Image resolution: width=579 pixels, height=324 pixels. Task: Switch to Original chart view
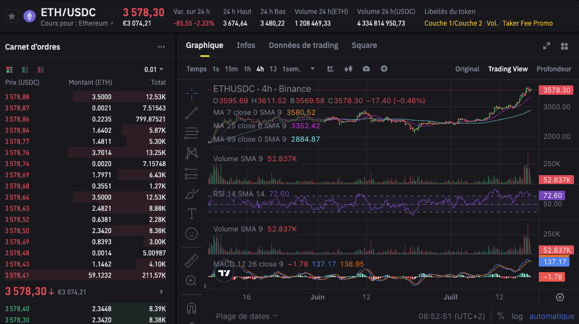pos(467,69)
